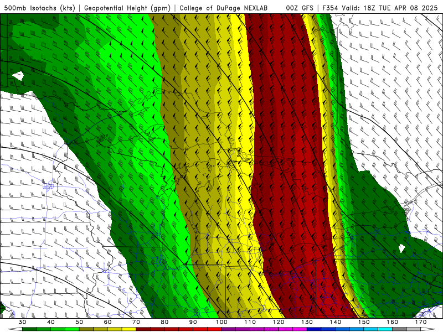443x332 pixels.
Task: Click the dark gray swatch starting at 160
Action: coord(399,329)
